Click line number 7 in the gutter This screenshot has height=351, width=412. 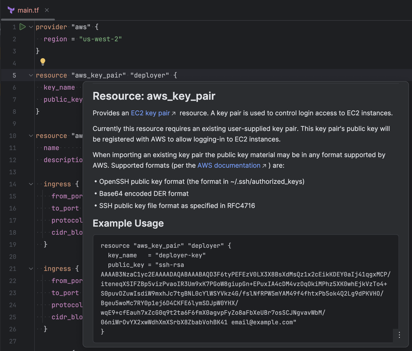point(14,99)
